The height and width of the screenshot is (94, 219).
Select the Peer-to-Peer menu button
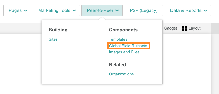(102, 11)
